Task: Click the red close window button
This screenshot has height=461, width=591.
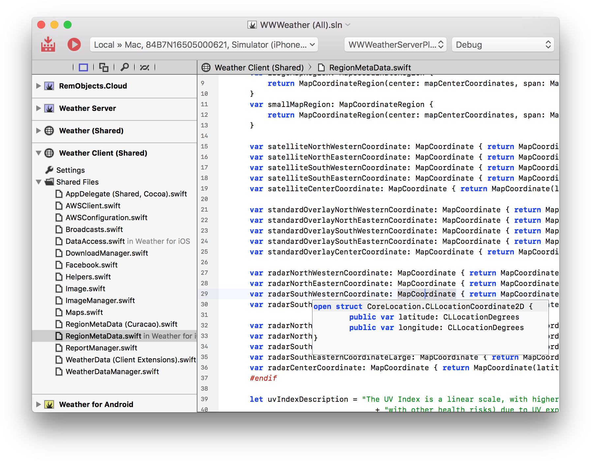Action: (x=41, y=25)
